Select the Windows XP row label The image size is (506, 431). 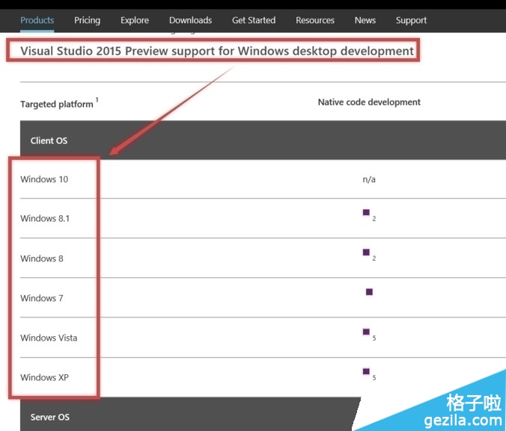[44, 377]
